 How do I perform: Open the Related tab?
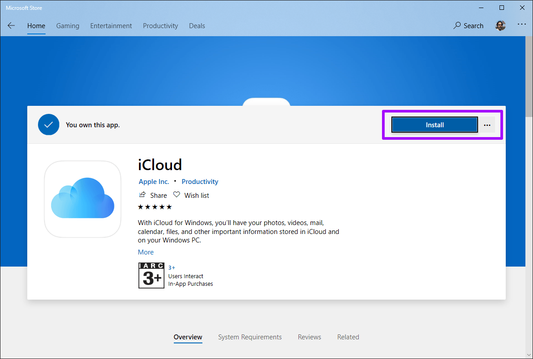click(348, 337)
